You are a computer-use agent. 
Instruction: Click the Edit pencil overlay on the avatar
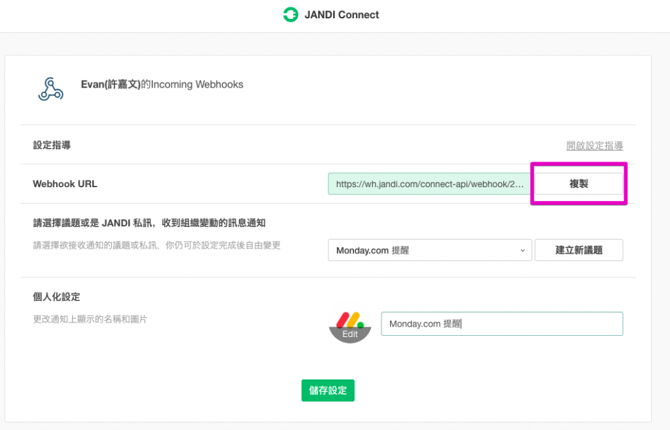point(350,334)
